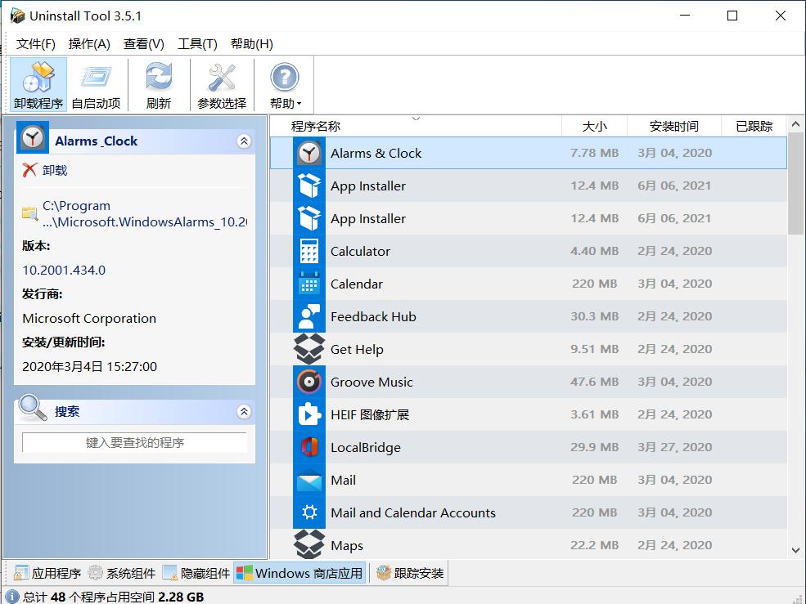Screen dimensions: 806x604
Task: Collapse the Alarms_Clock info panel
Action: click(243, 141)
